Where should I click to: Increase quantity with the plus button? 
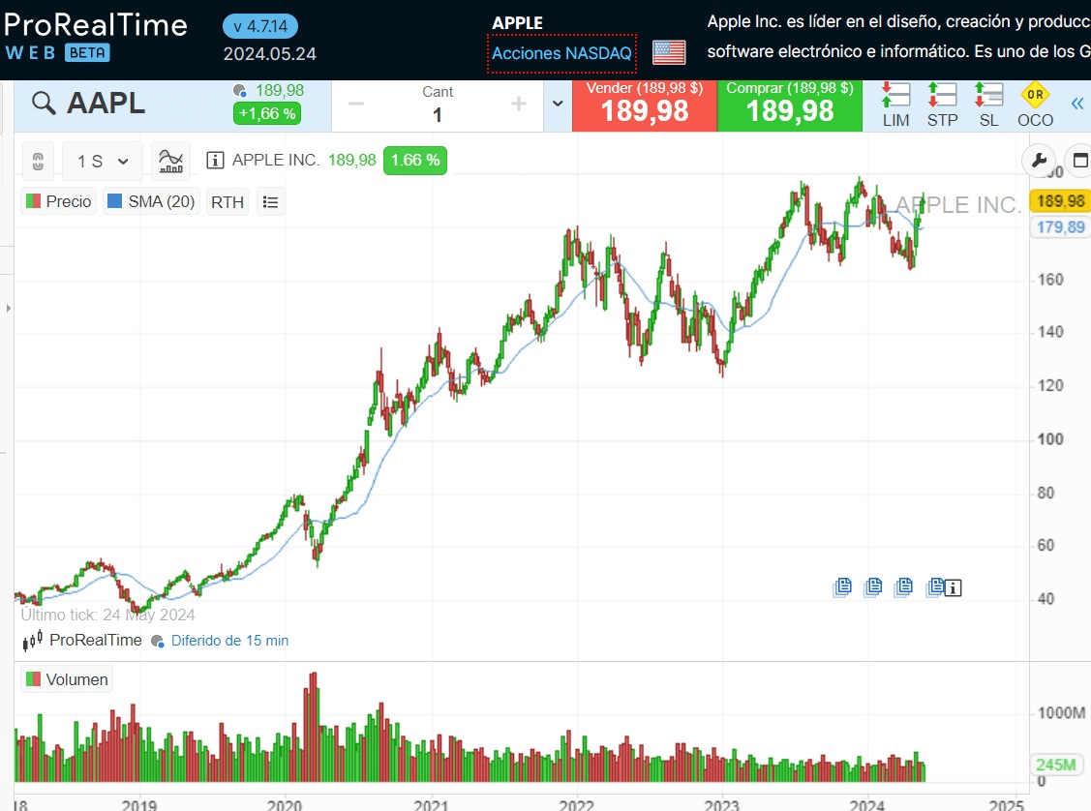pos(519,105)
